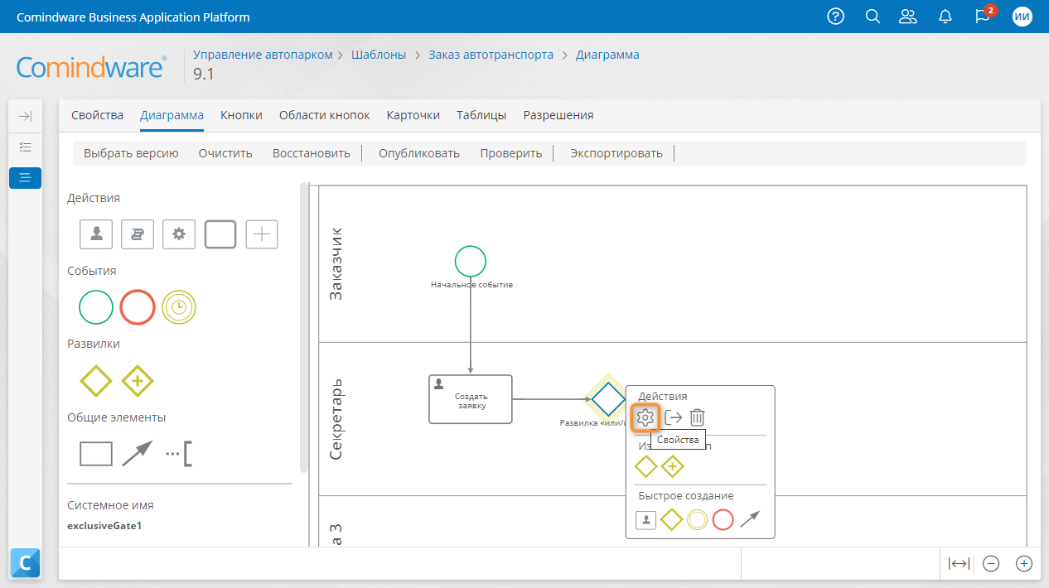Click Очистить toolbar button
1049x588 pixels.
[225, 153]
